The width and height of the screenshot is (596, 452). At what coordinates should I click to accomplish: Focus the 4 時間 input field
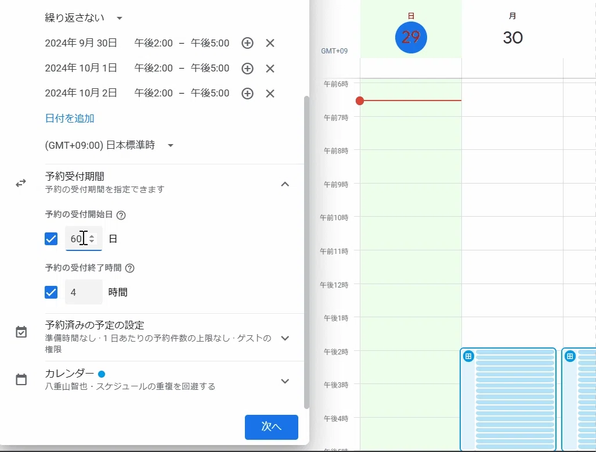pyautogui.click(x=83, y=292)
